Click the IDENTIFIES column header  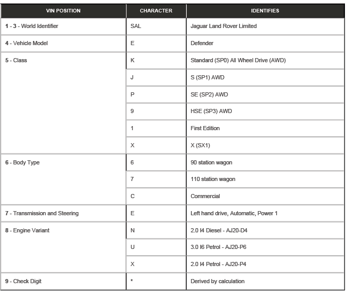(265, 10)
